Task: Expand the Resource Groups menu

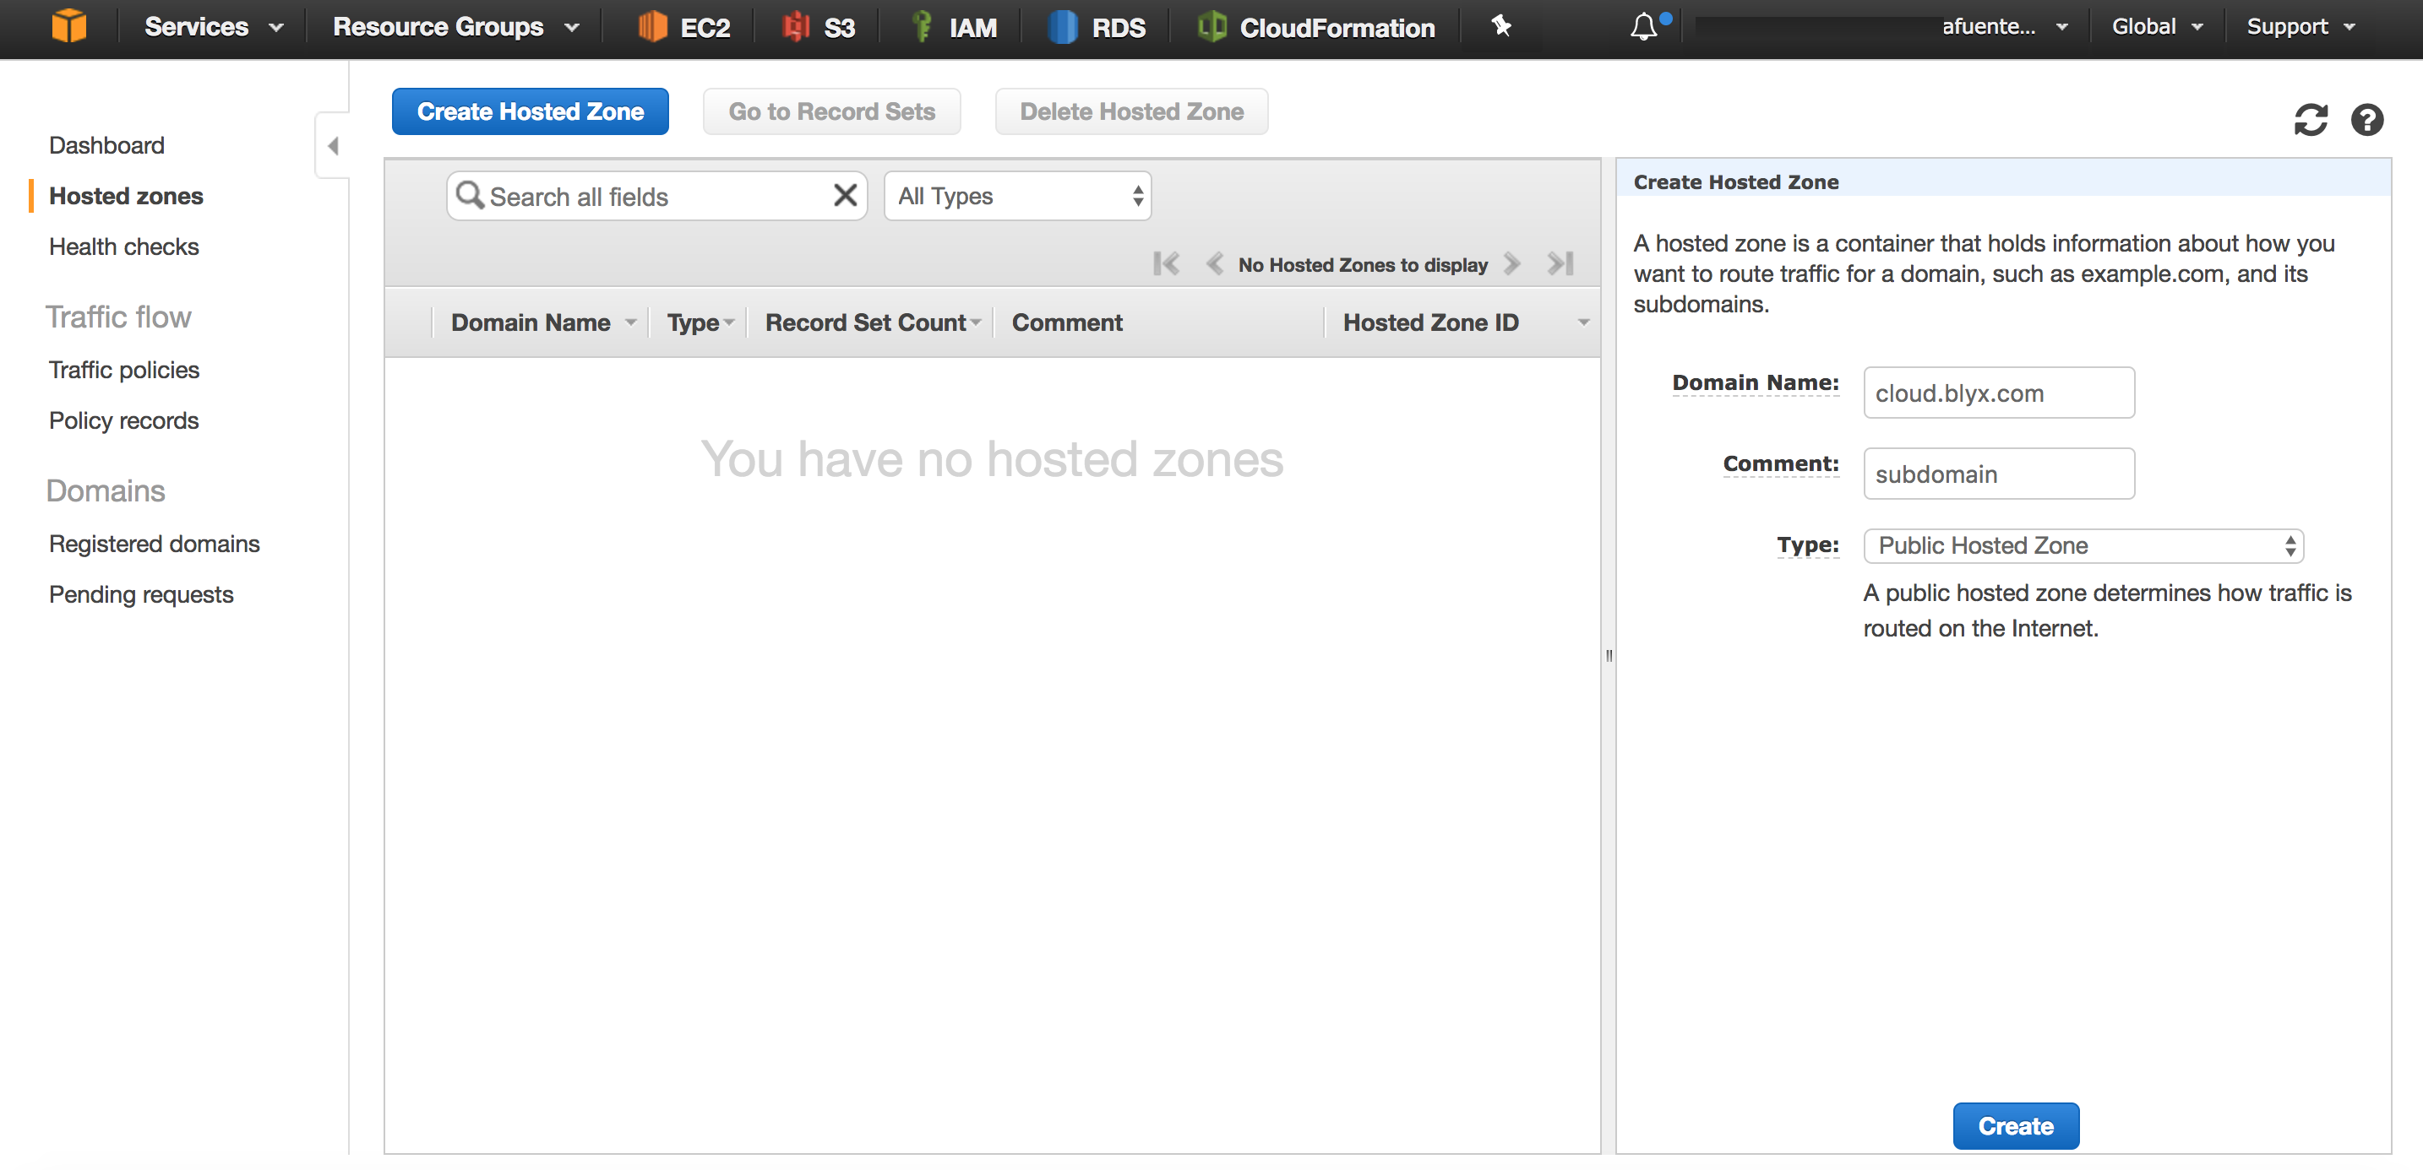Action: point(455,27)
